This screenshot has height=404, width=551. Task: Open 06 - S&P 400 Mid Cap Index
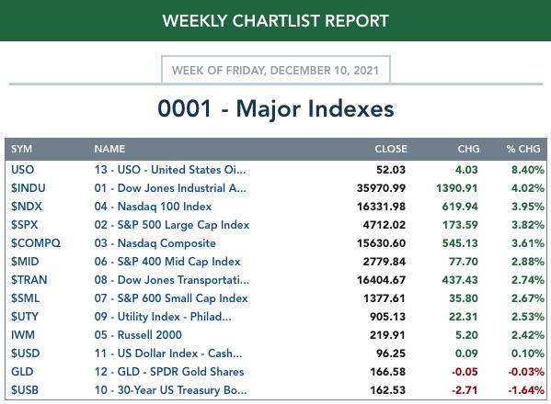[x=167, y=262]
